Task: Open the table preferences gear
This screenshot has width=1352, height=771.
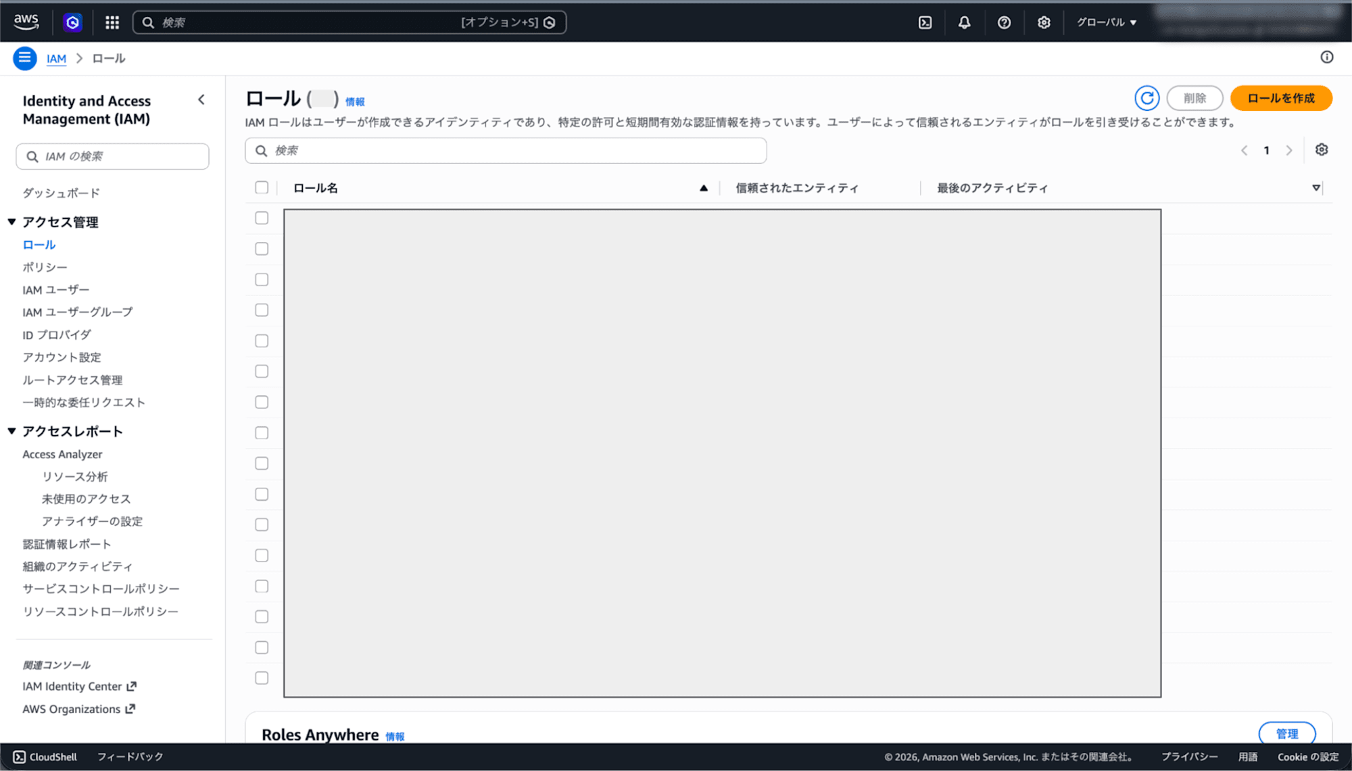Action: (1322, 150)
